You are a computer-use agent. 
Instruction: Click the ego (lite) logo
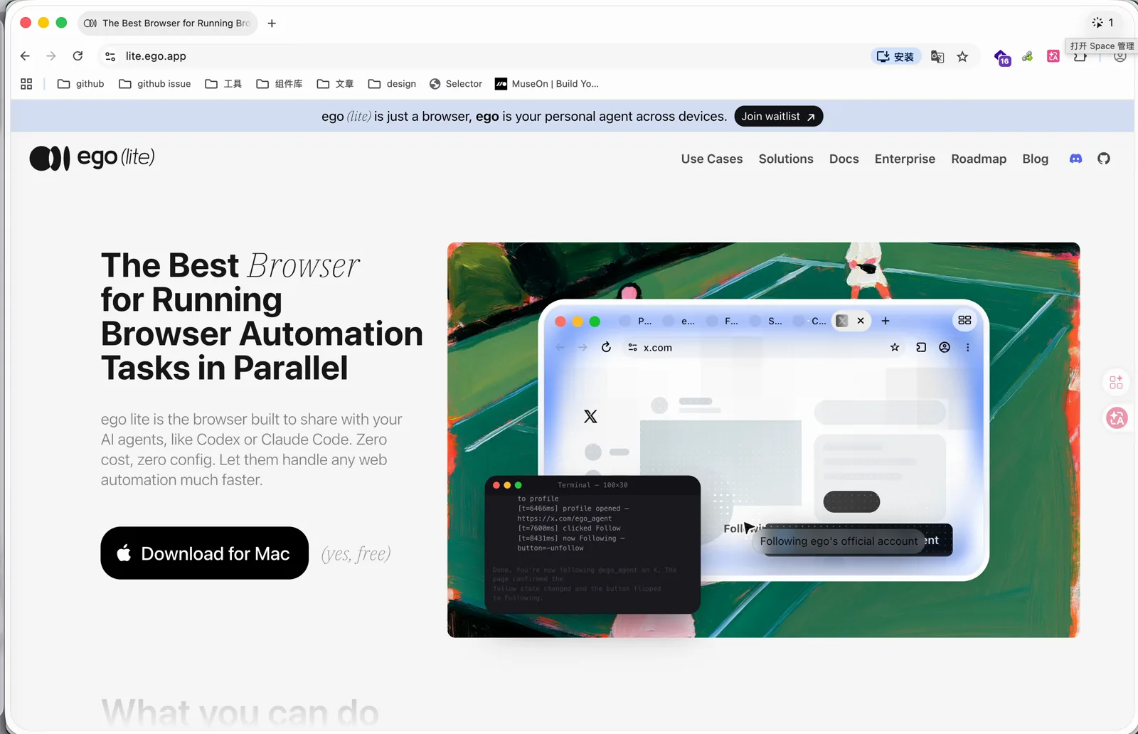[92, 158]
